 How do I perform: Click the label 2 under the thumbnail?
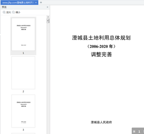tap(23, 91)
